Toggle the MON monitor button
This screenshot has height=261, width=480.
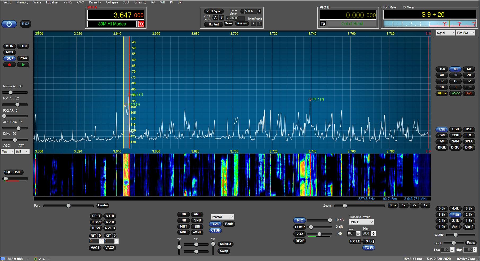pyautogui.click(x=10, y=46)
